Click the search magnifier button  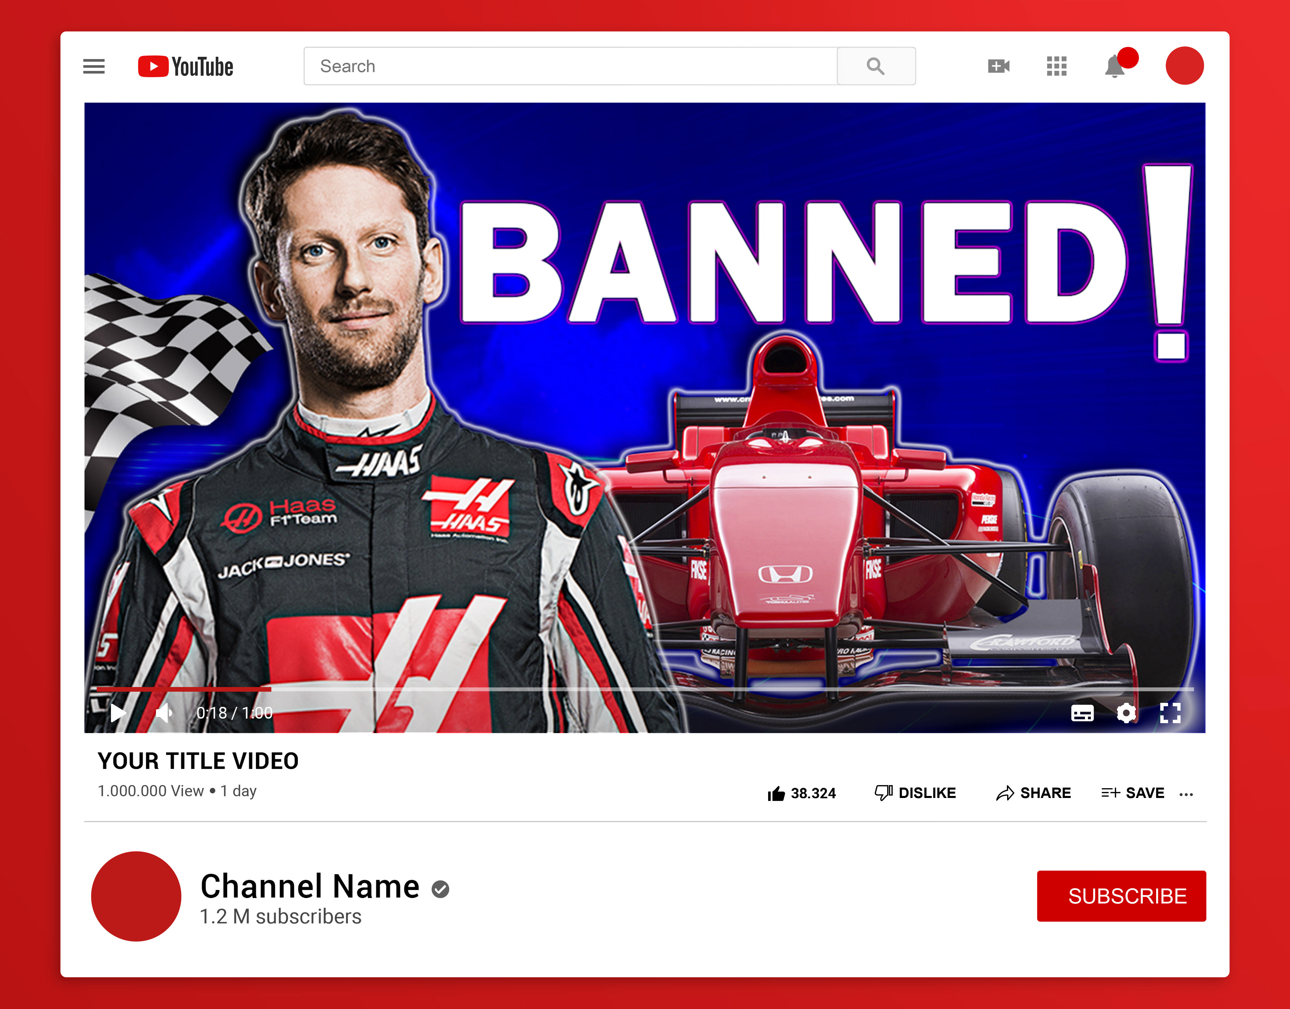coord(876,66)
